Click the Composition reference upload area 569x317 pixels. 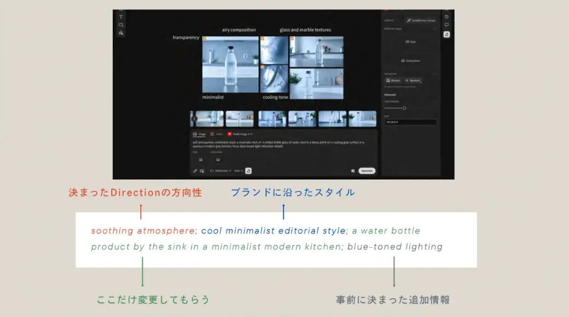tap(410, 61)
